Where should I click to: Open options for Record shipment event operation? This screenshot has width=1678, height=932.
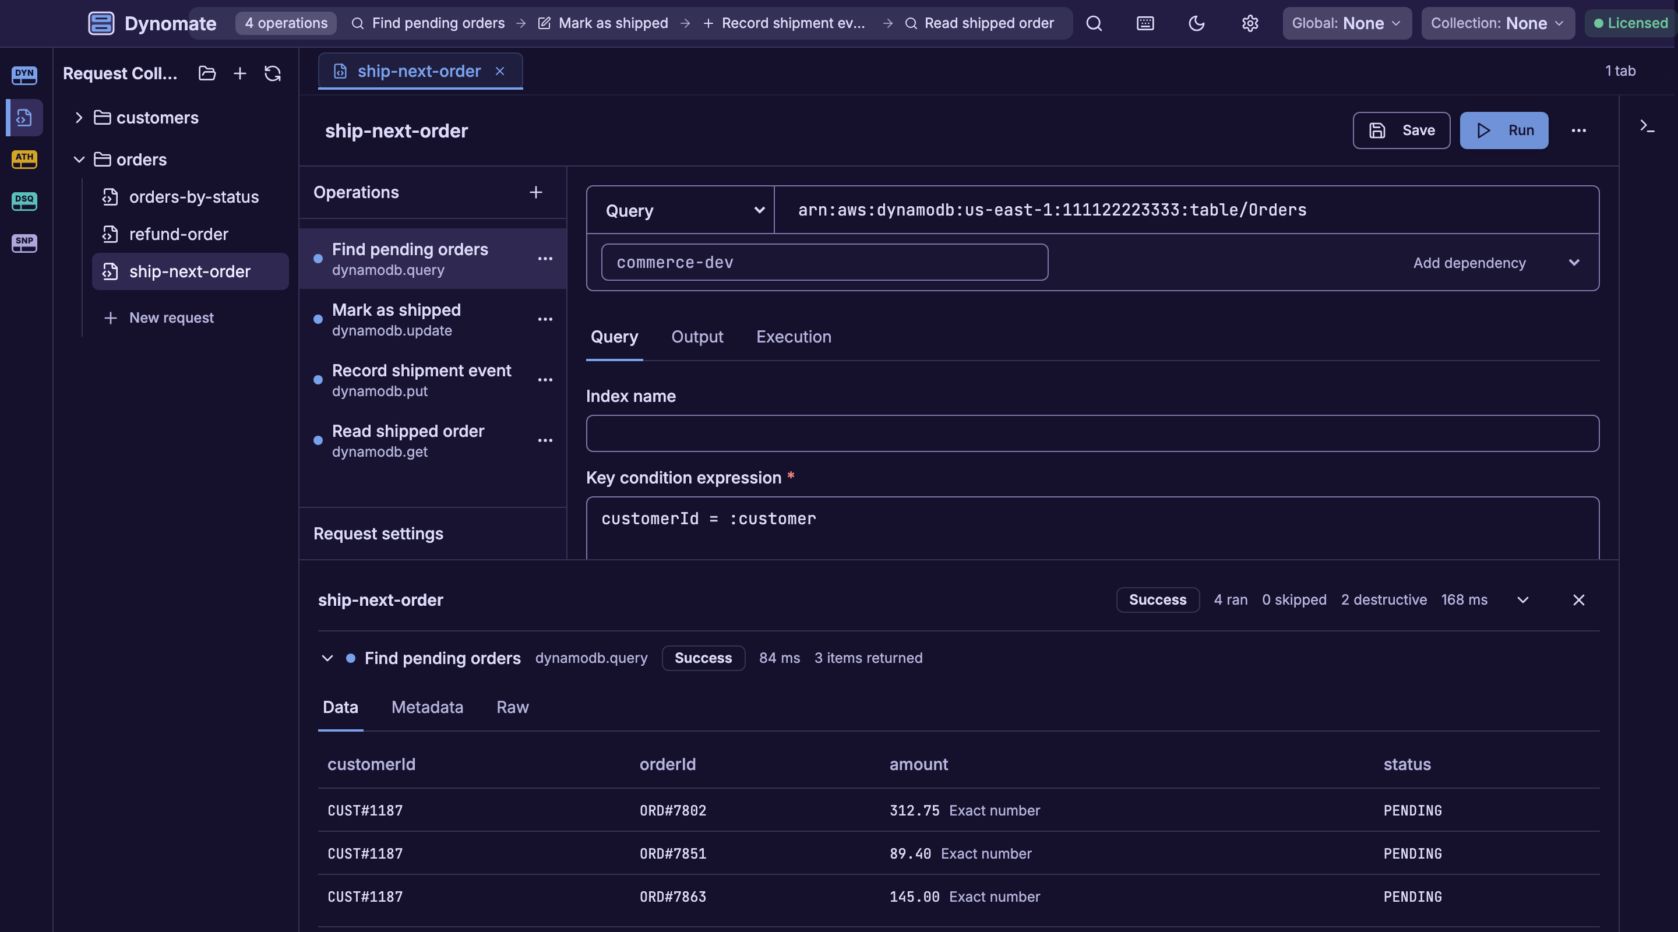545,380
